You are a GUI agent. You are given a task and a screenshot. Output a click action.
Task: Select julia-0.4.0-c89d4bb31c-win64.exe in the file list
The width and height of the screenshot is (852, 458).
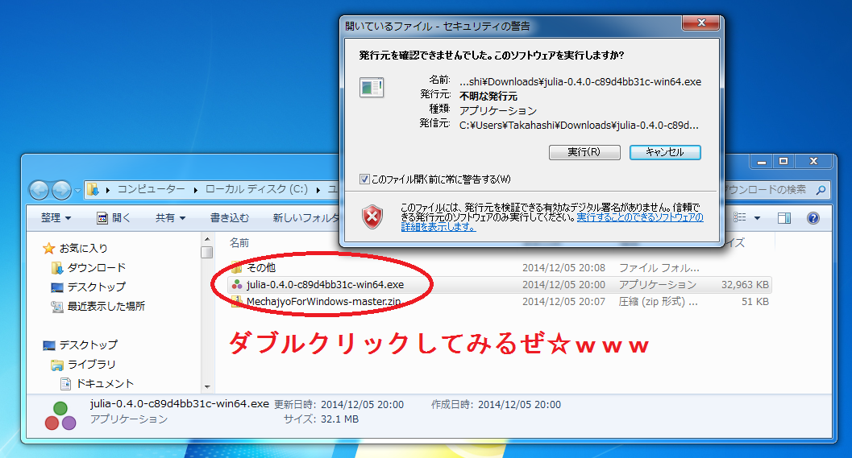point(325,284)
